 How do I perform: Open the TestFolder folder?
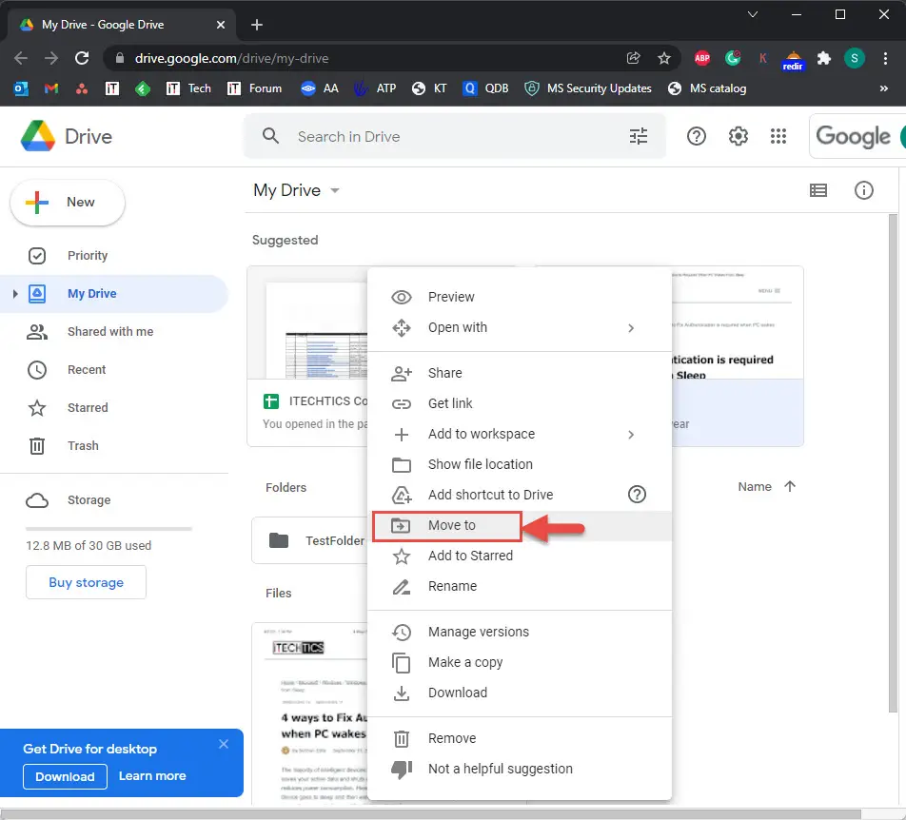click(309, 540)
